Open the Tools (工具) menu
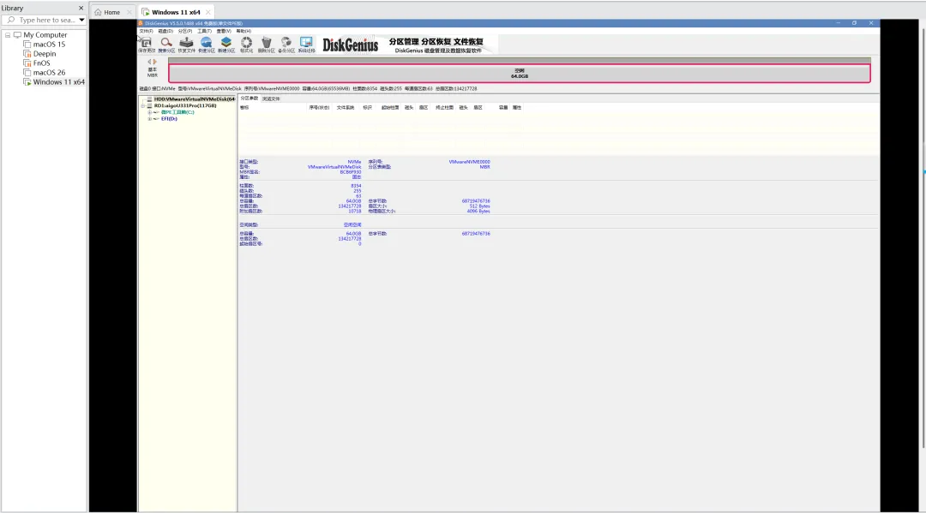The height and width of the screenshot is (513, 926). tap(204, 31)
